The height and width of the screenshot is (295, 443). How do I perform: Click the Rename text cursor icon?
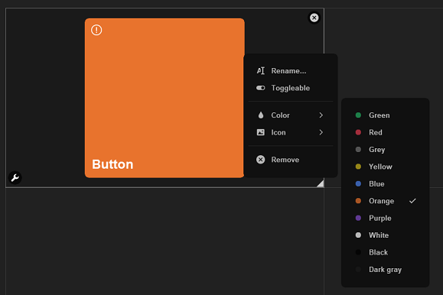coord(260,70)
